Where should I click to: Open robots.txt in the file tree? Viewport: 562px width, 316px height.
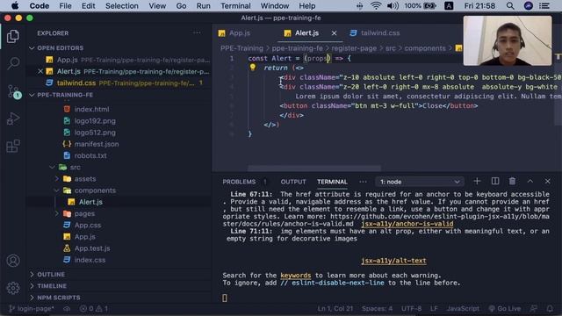90,155
